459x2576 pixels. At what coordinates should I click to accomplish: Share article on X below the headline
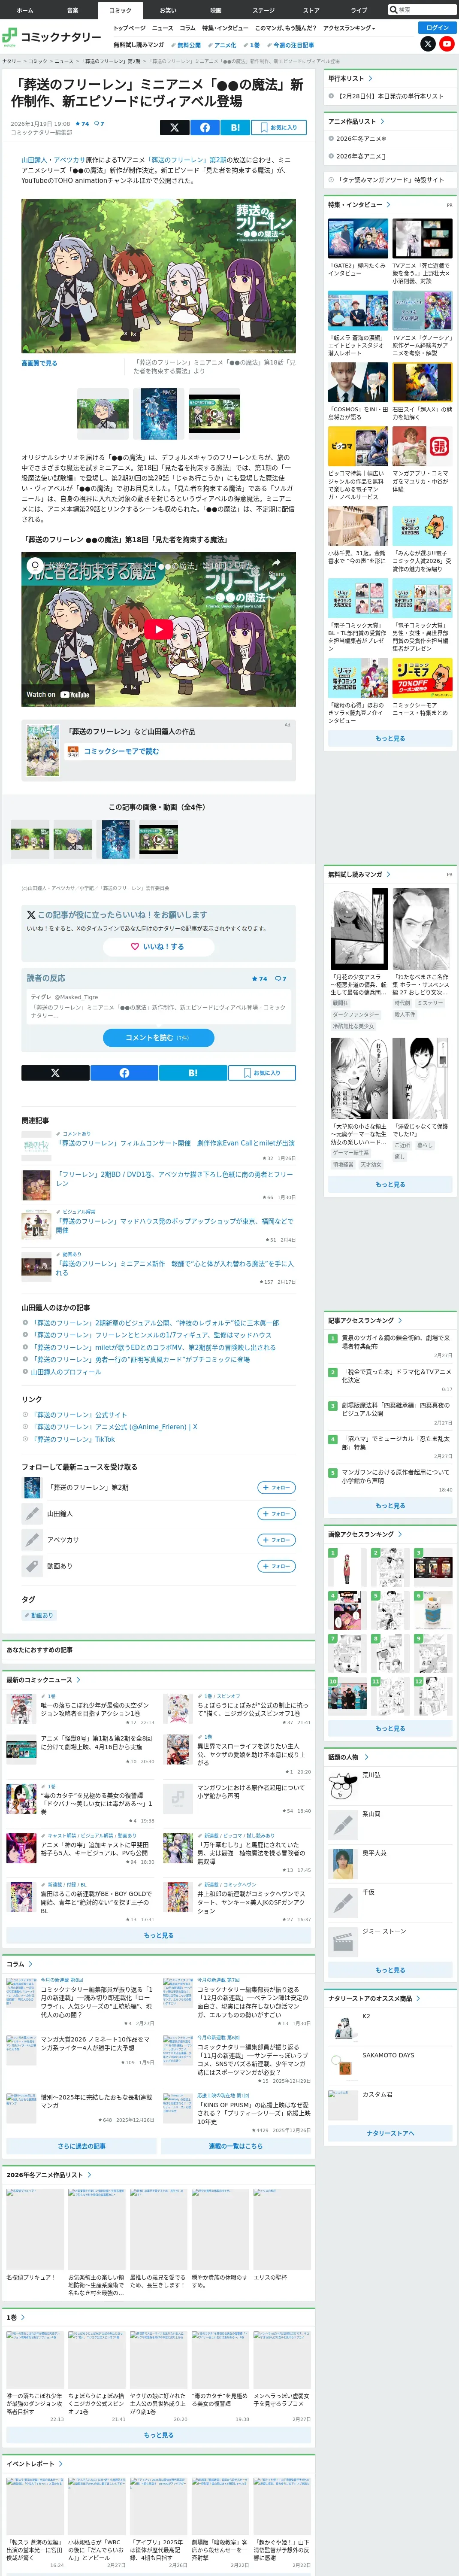click(174, 127)
